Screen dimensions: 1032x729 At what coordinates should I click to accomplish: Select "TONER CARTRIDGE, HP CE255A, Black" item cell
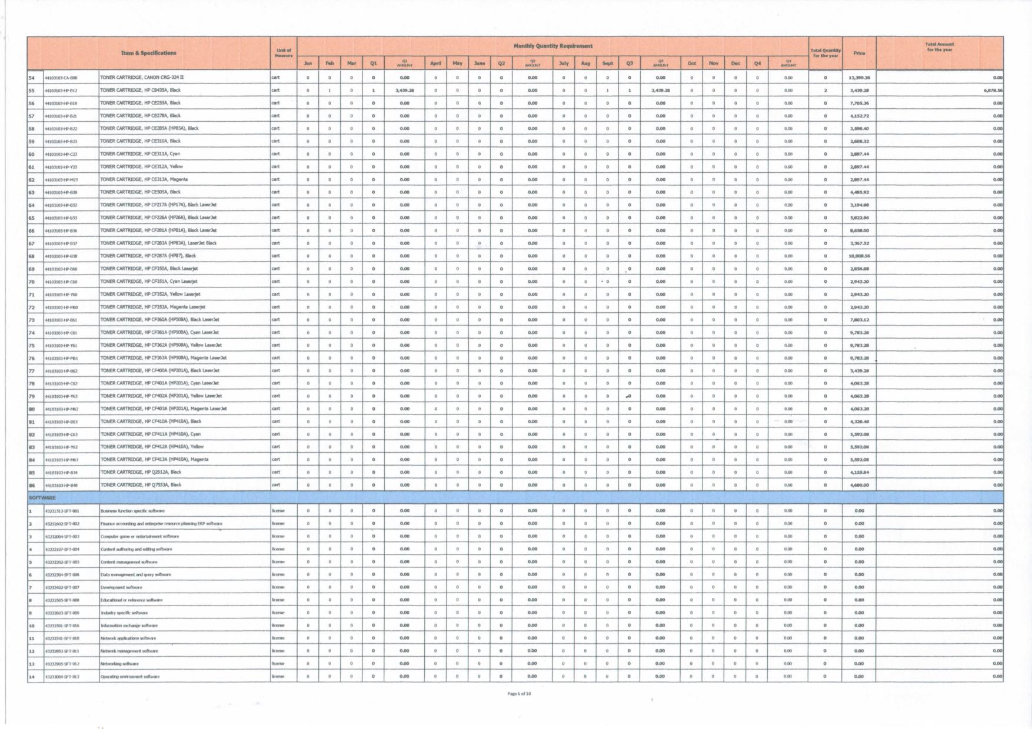coord(184,103)
